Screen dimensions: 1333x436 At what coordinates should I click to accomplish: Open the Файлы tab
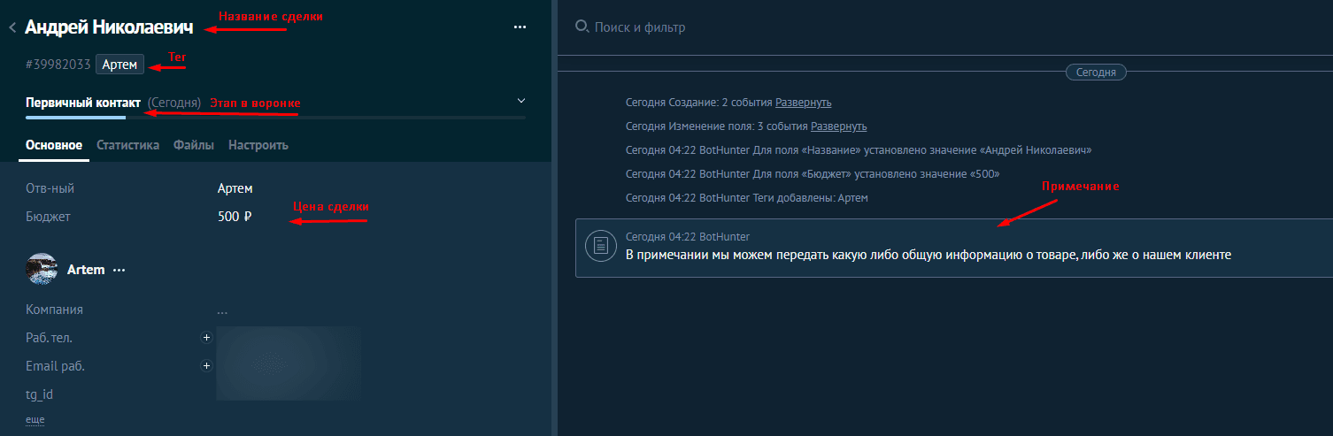(x=193, y=145)
